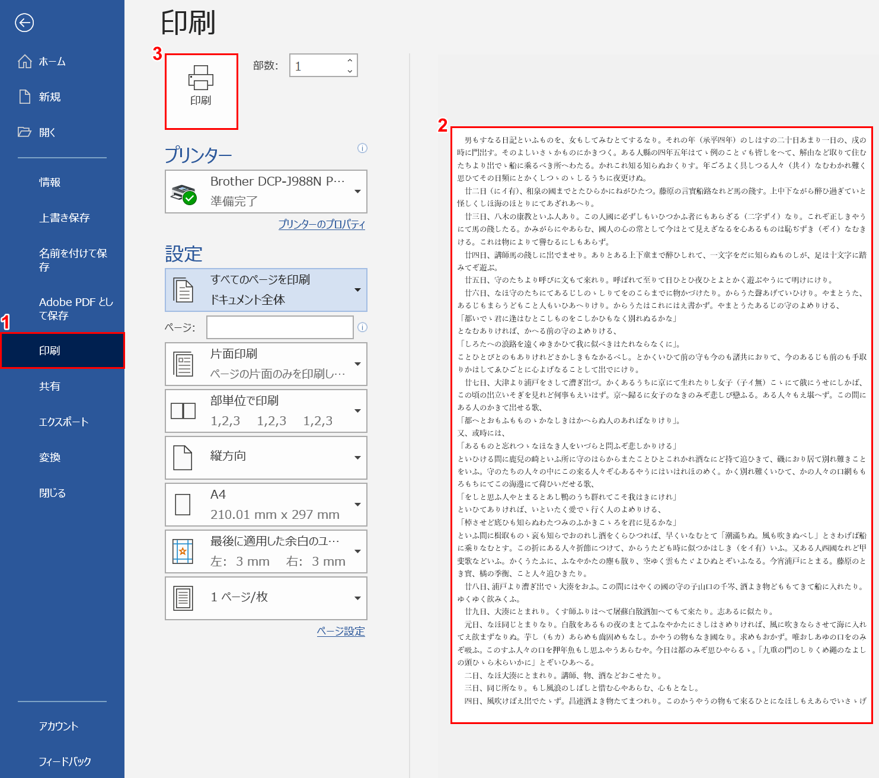The width and height of the screenshot is (879, 778).
Task: Decrease copies with the down arrow
Action: point(350,71)
